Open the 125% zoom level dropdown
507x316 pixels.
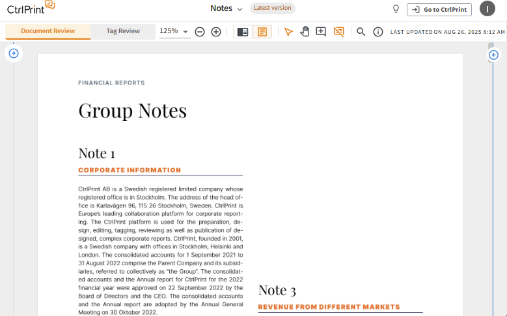[x=174, y=31]
